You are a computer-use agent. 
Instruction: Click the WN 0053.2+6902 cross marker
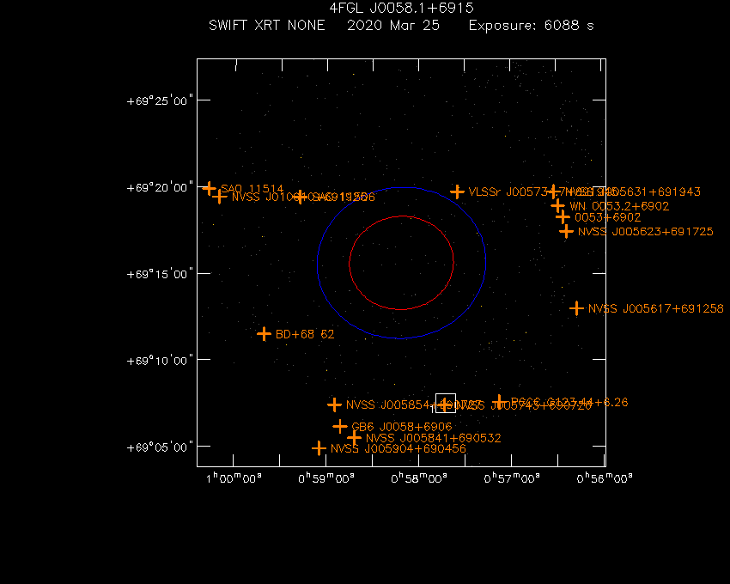click(x=557, y=205)
